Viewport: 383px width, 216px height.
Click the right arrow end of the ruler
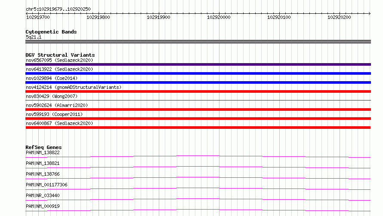point(370,13)
